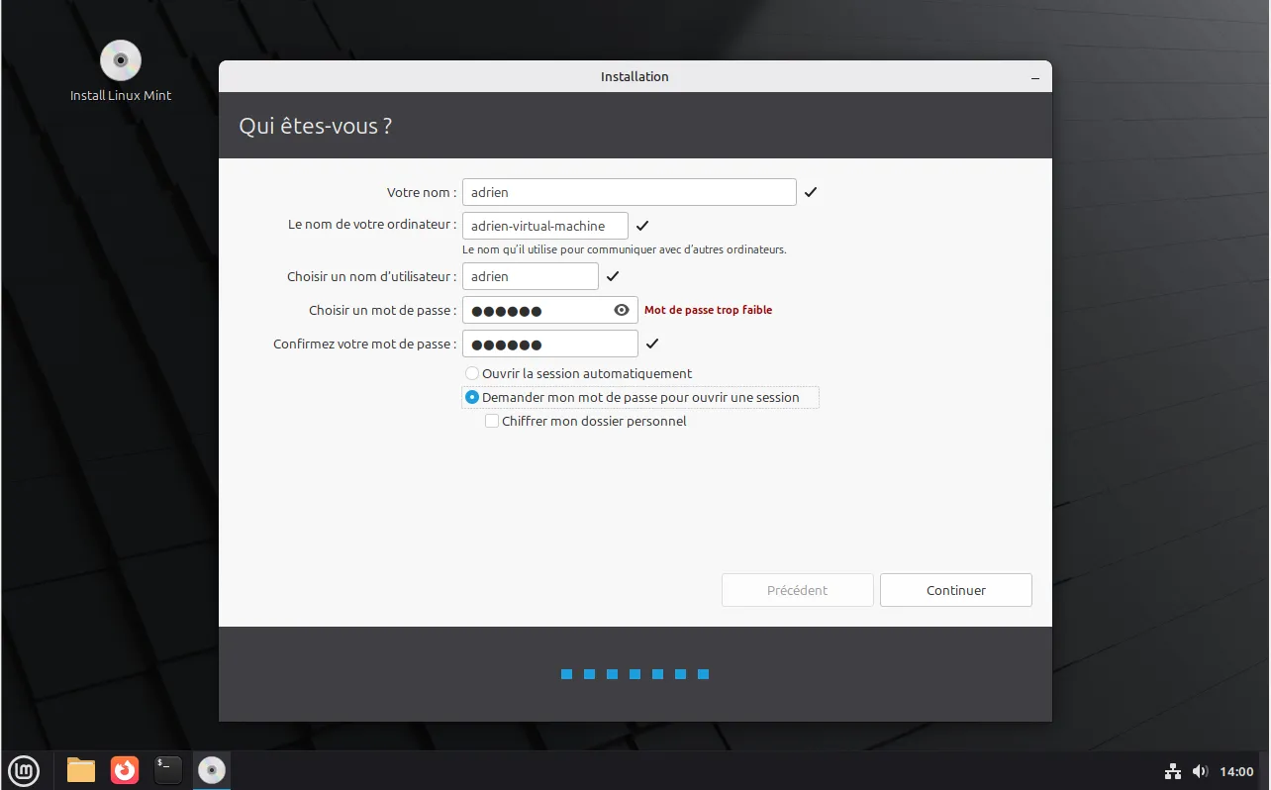Open the Firefox browser in the taskbar

click(x=125, y=770)
